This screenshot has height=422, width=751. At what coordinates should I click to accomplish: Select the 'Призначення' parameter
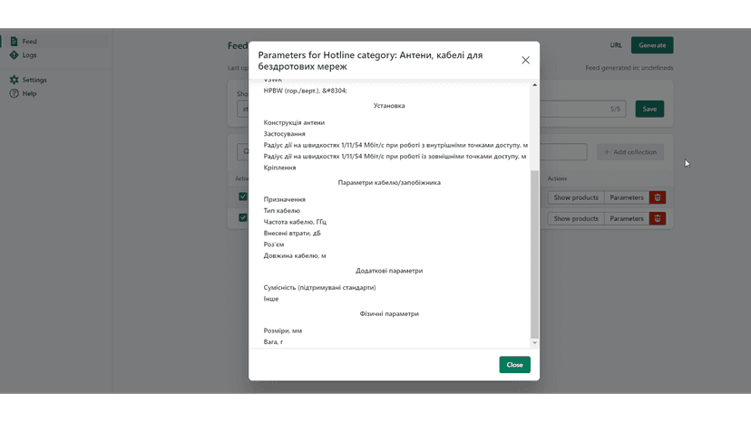point(284,199)
